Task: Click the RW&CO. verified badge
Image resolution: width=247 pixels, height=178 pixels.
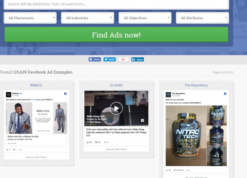Action: (x=21, y=94)
